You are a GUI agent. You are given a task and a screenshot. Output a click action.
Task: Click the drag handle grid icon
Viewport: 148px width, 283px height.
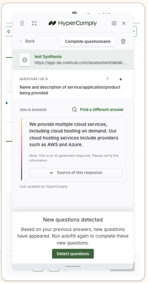(x=22, y=23)
